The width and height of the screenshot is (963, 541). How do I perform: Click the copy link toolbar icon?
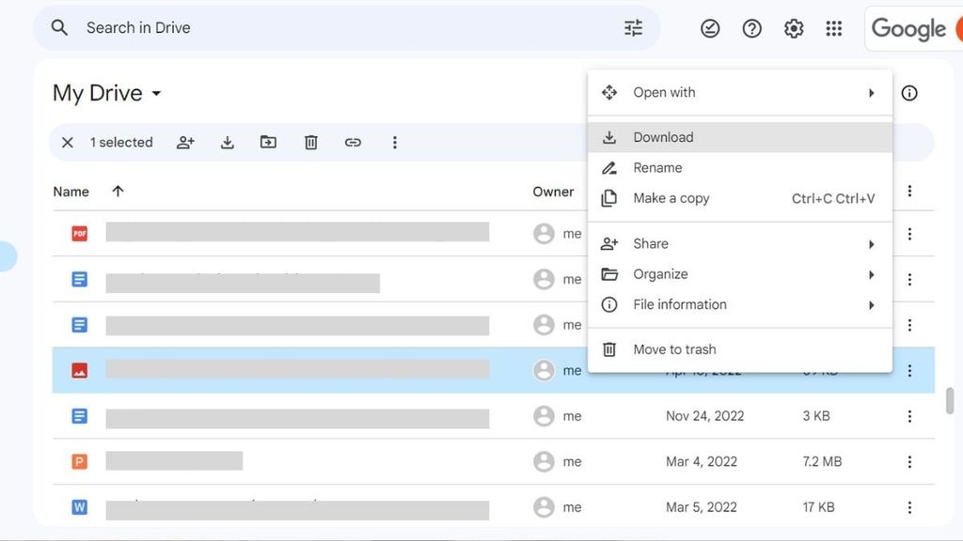353,143
